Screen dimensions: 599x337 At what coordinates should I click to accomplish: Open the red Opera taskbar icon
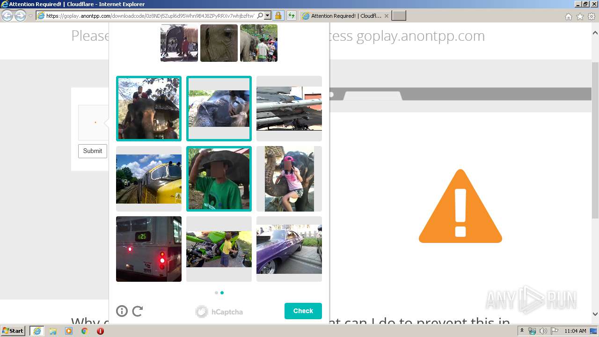pyautogui.click(x=100, y=331)
